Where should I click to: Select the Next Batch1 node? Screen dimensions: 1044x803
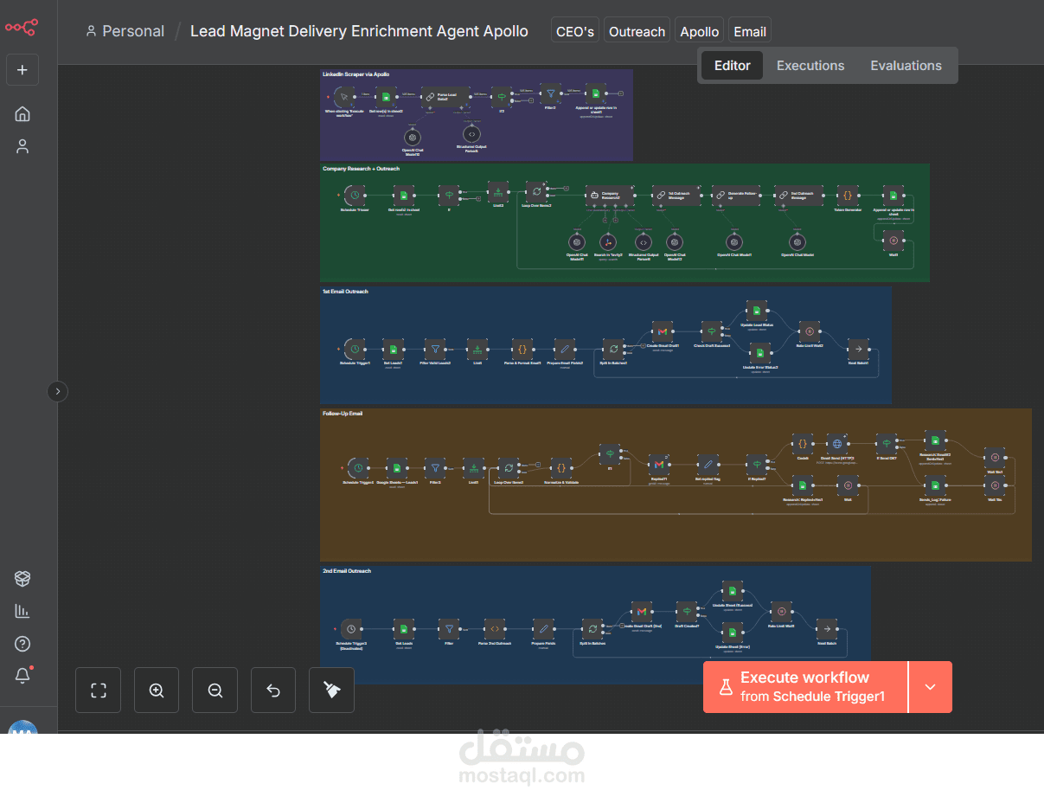point(858,349)
